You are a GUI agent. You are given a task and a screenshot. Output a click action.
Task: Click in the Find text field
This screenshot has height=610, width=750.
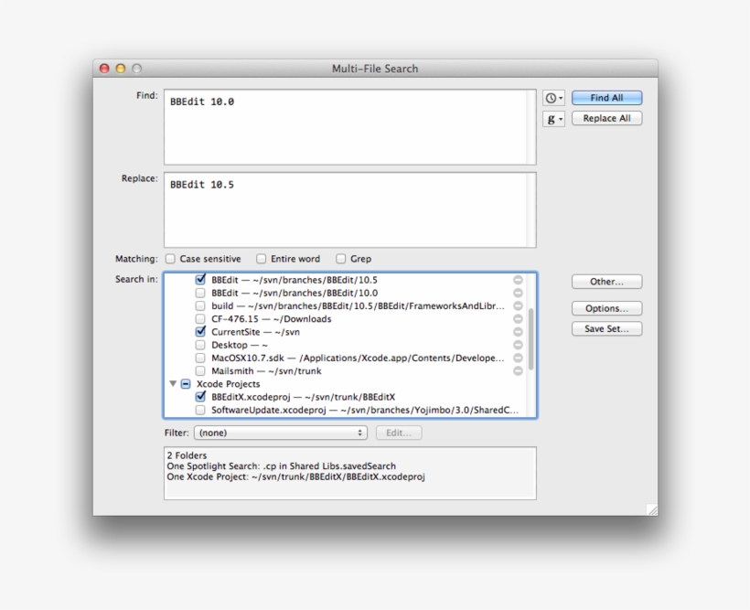coord(349,127)
